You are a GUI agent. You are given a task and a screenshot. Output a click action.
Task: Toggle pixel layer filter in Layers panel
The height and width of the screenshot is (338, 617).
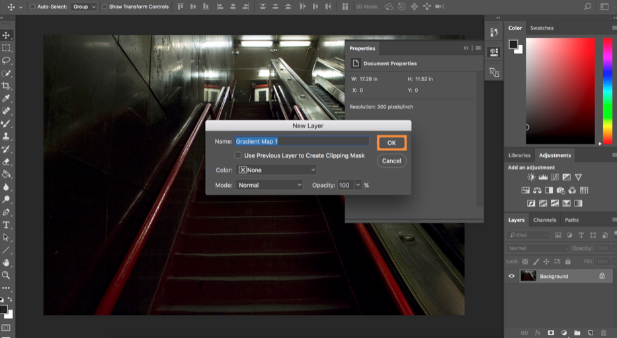(557, 235)
